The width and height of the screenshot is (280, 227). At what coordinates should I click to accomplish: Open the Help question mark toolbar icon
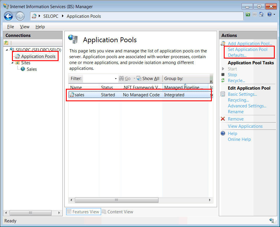click(270, 14)
